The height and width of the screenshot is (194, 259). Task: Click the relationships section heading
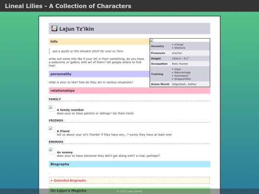coord(62,91)
